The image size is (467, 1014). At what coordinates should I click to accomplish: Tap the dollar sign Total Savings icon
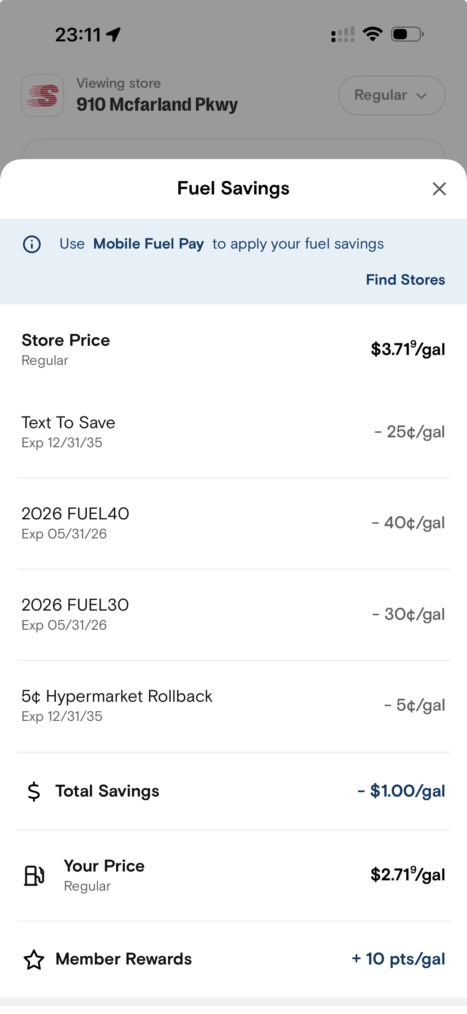[34, 791]
